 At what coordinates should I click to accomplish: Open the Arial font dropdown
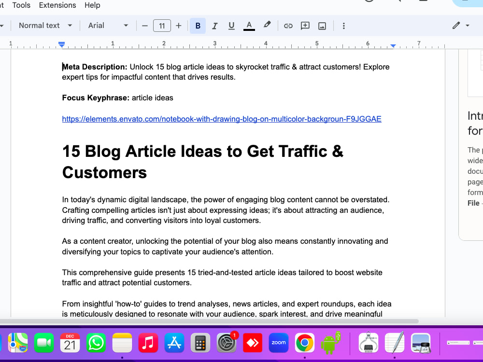[x=108, y=26]
